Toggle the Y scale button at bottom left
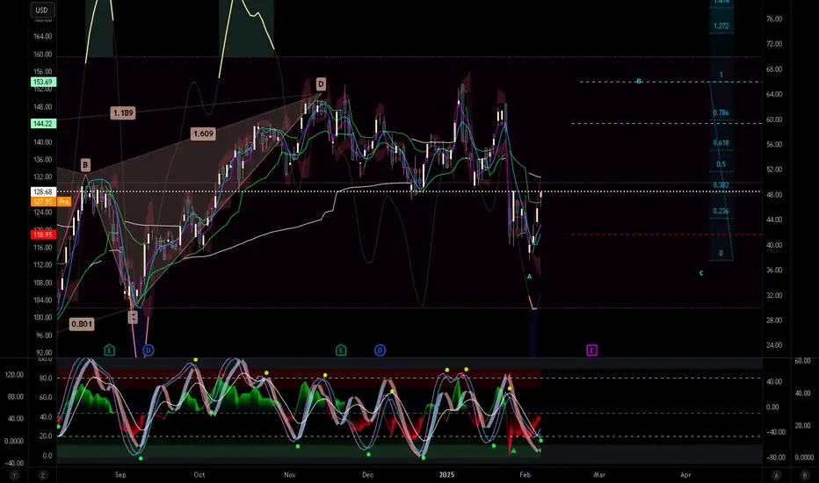This screenshot has height=483, width=819. coord(14,475)
